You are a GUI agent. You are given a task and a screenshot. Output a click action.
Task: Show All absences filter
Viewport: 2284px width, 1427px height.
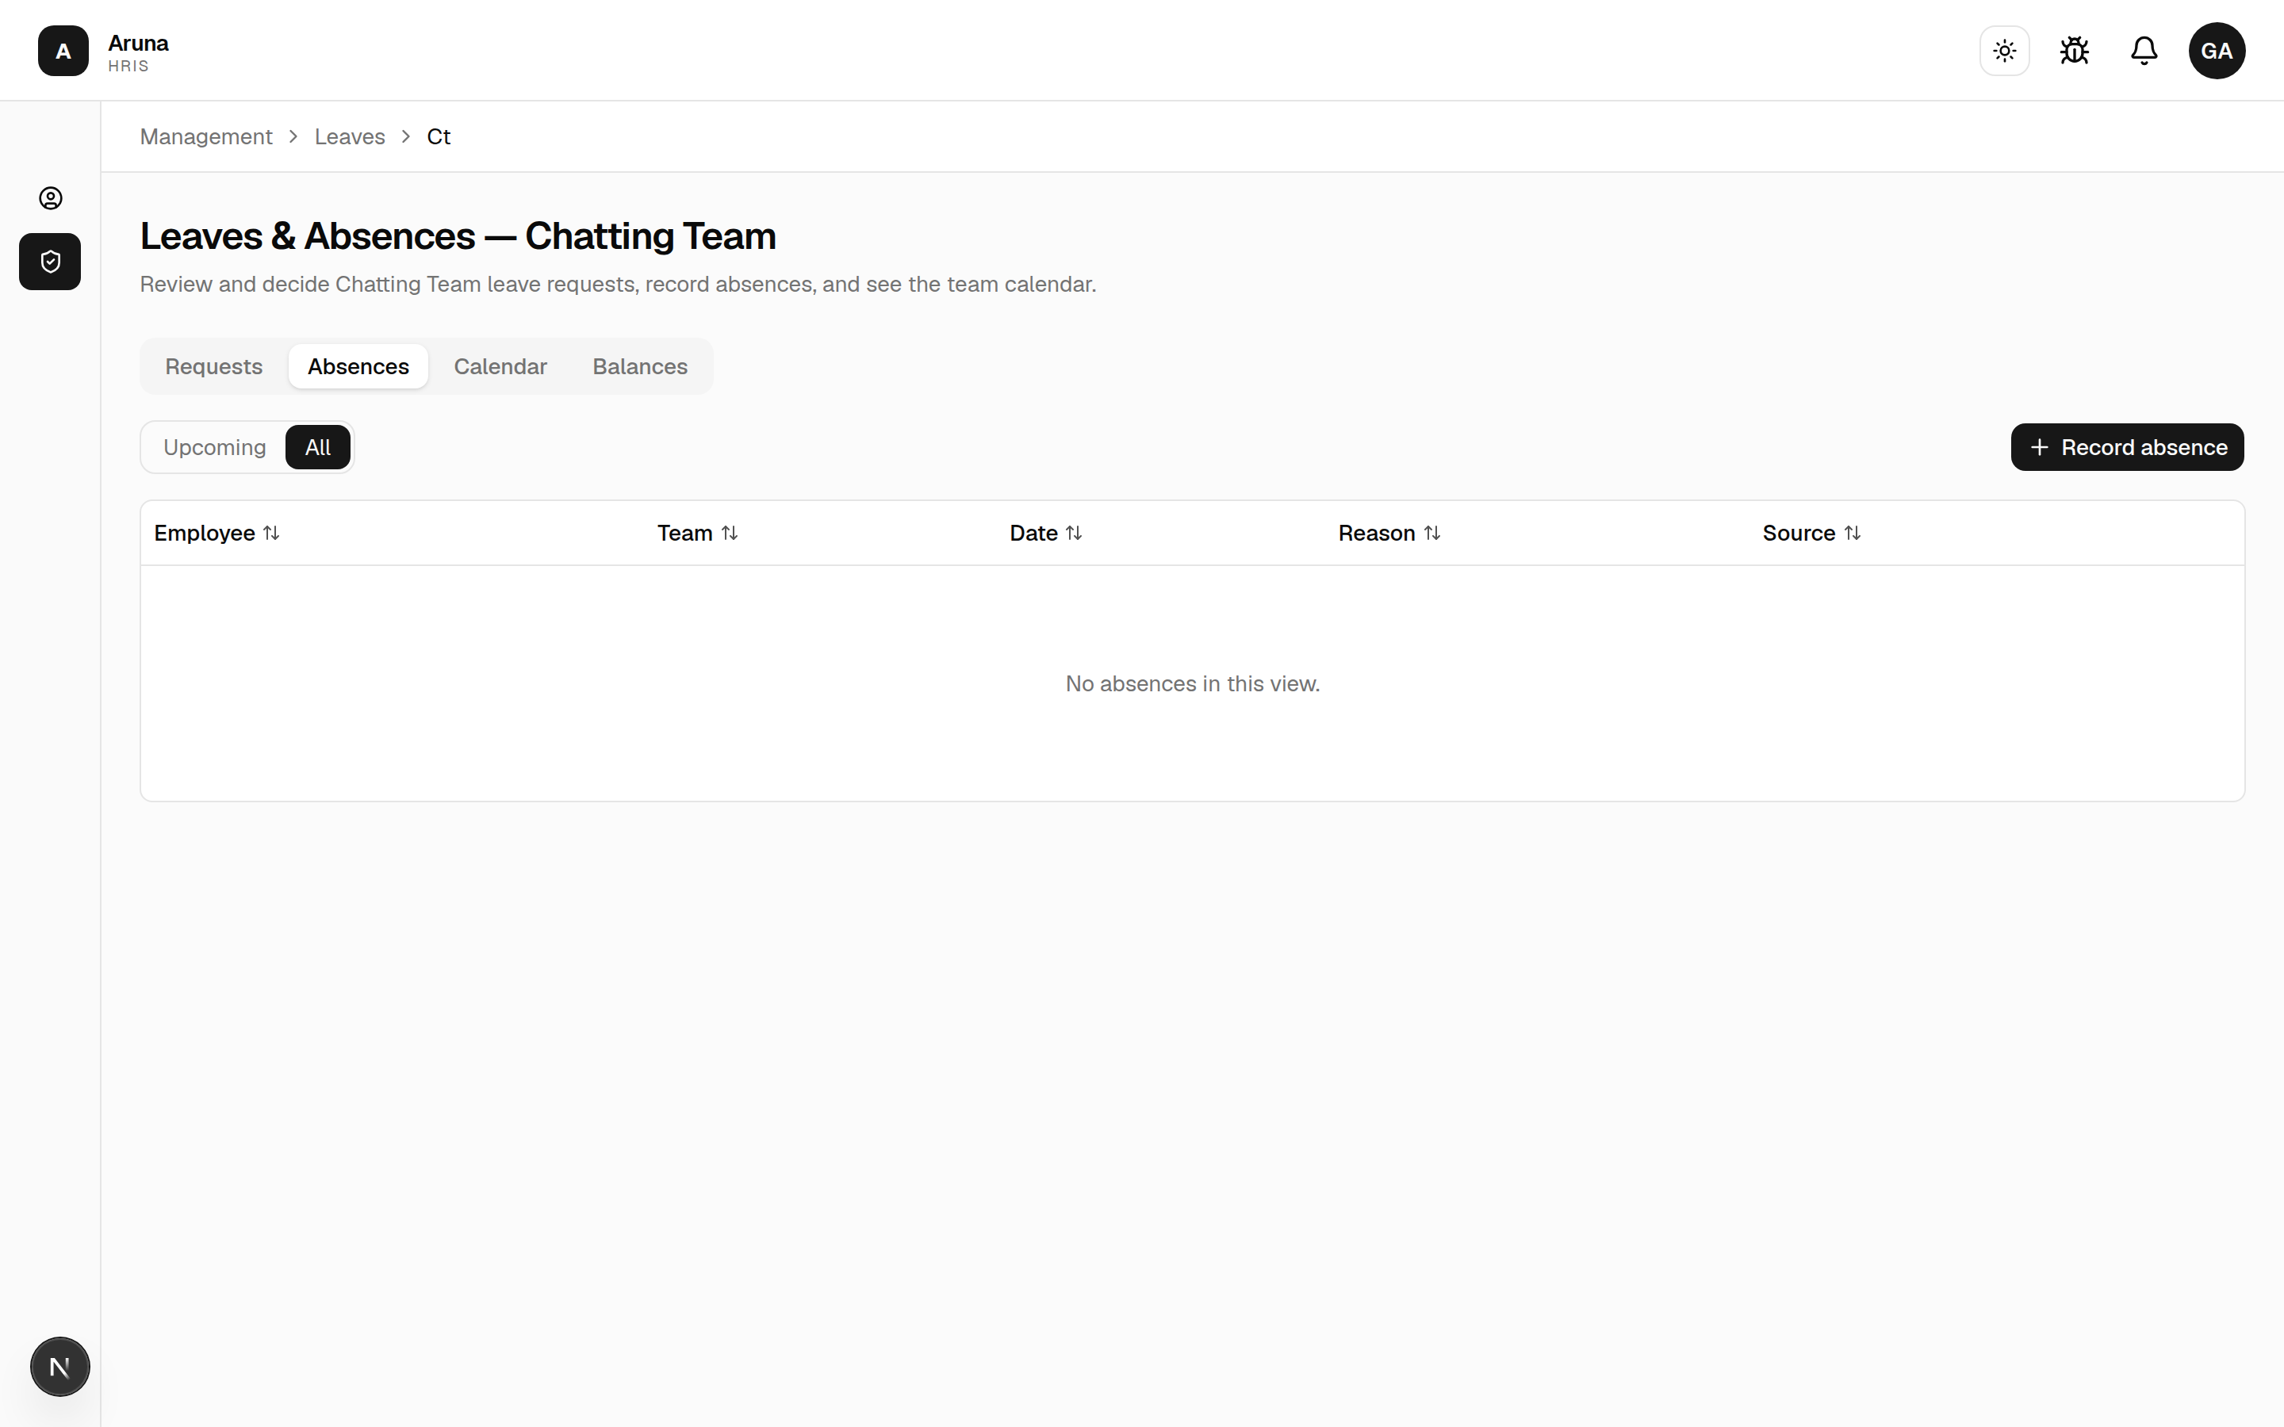point(318,447)
